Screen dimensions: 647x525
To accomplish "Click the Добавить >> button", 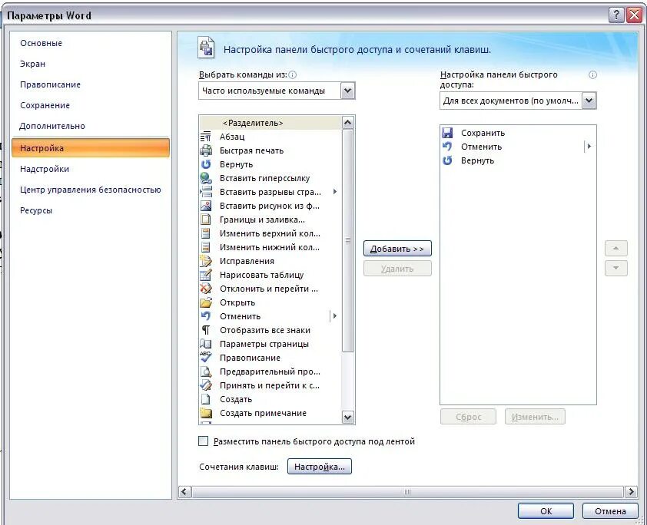I will (x=397, y=249).
